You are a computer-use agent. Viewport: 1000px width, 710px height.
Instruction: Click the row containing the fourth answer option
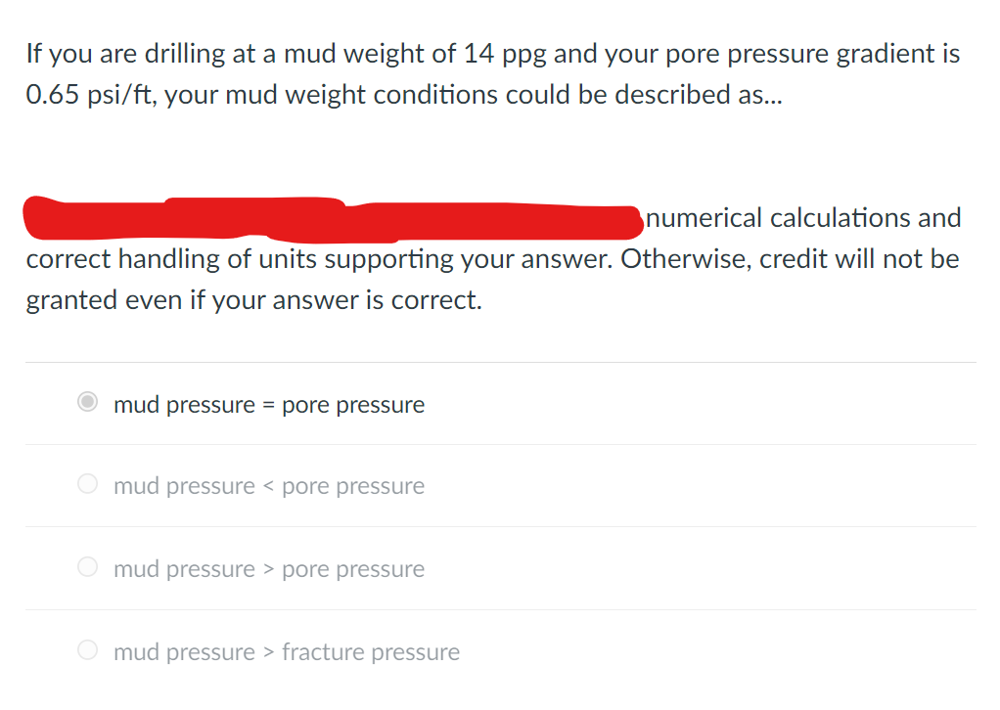coord(500,651)
